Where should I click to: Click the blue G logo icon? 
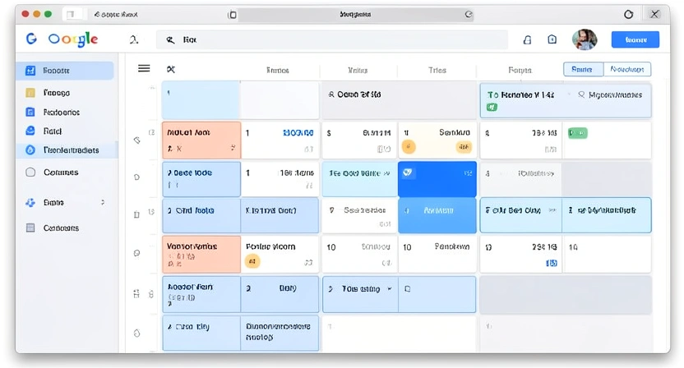[x=31, y=39]
